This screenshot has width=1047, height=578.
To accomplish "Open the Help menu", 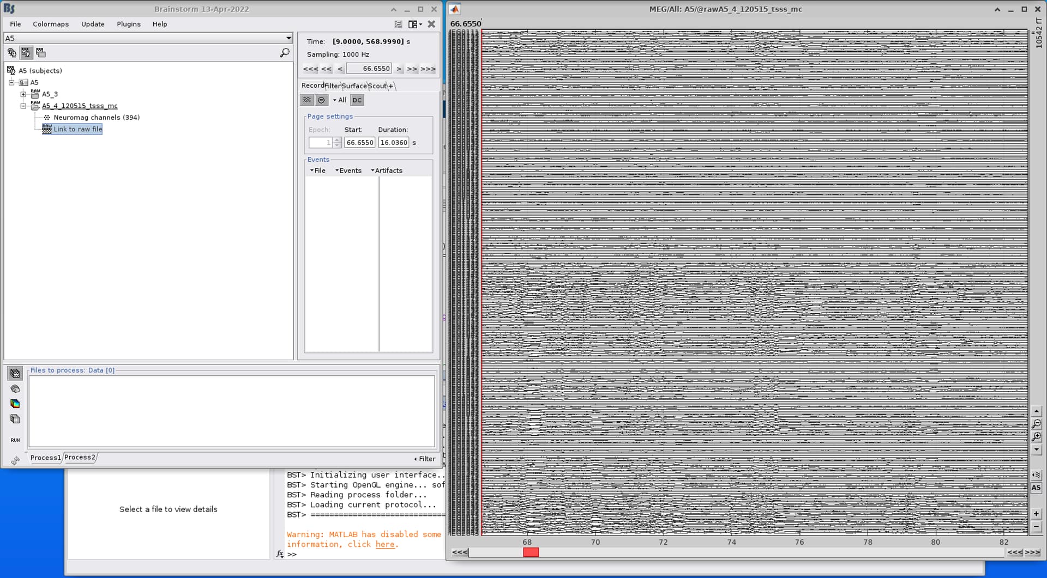I will 160,24.
